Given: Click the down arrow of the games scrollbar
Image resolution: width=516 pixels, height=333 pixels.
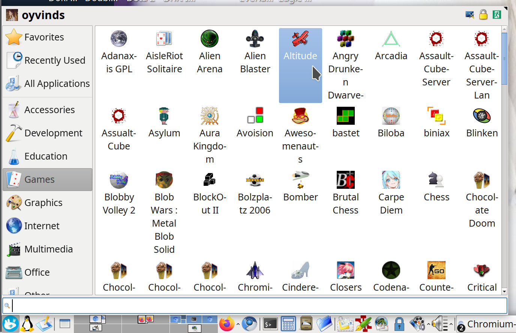Looking at the screenshot, I should coord(504,291).
